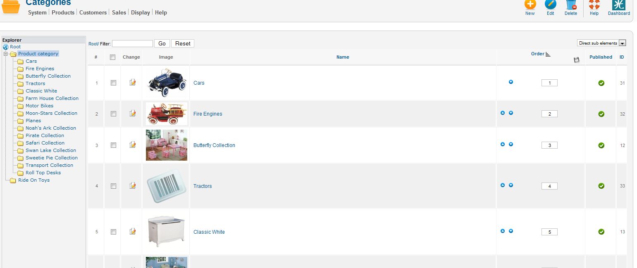Viewport: 637px width, 268px height.
Task: Select the Classic White row checkbox
Action: (113, 232)
